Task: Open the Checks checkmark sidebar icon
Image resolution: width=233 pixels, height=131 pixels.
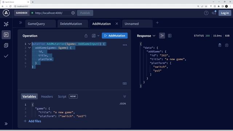Action: [x=6, y=56]
